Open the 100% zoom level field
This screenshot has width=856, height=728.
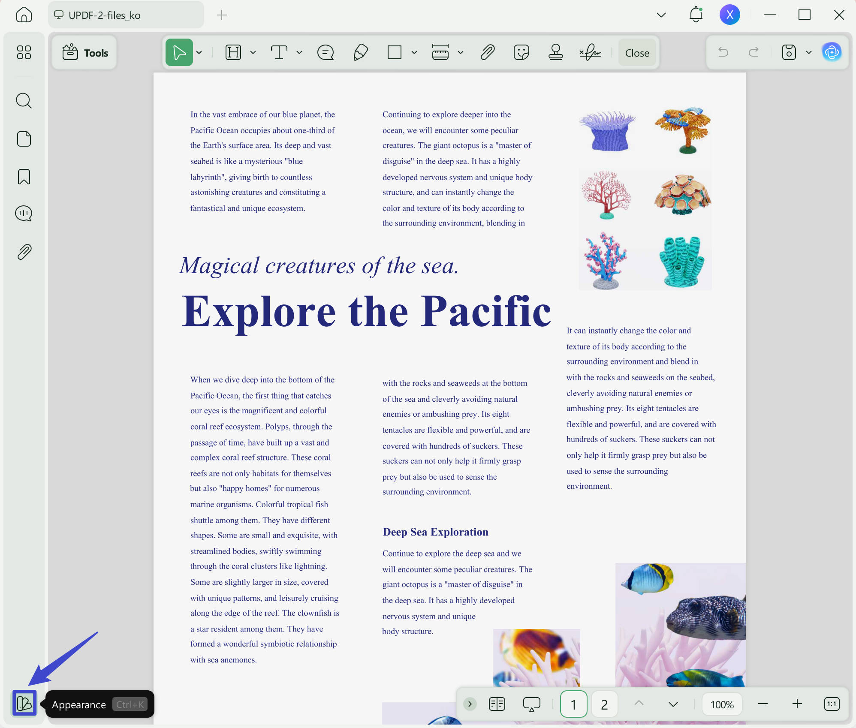click(722, 704)
